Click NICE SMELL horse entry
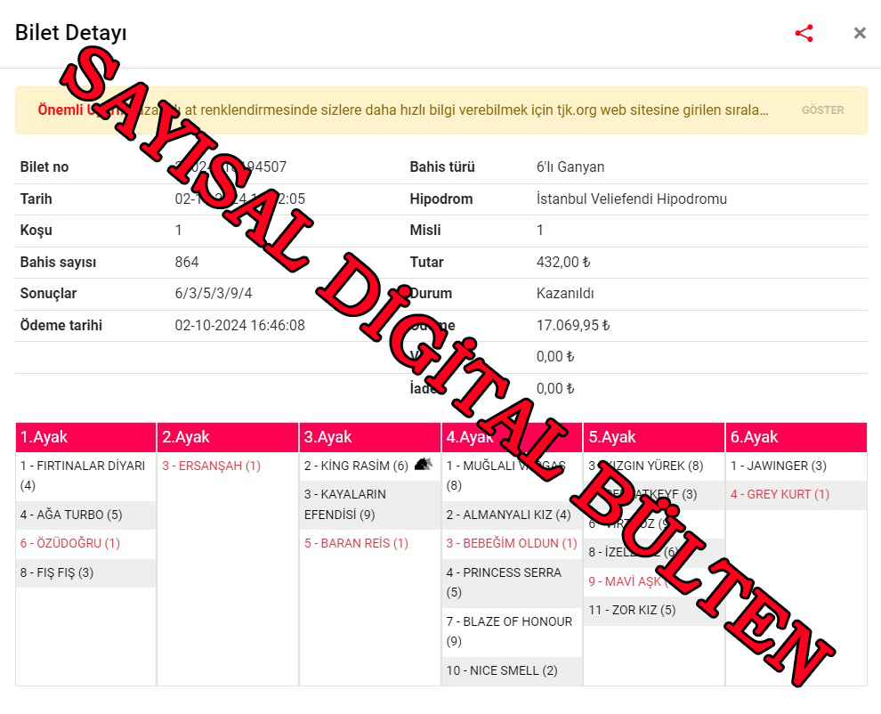The image size is (881, 714). (x=502, y=670)
